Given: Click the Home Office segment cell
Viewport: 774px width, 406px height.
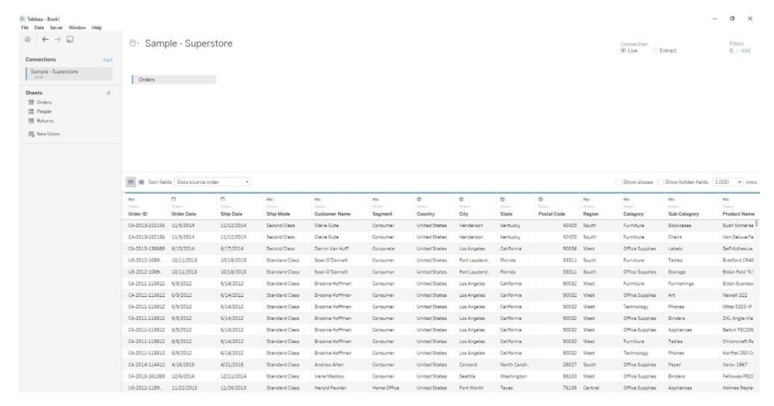Looking at the screenshot, I should coord(386,388).
